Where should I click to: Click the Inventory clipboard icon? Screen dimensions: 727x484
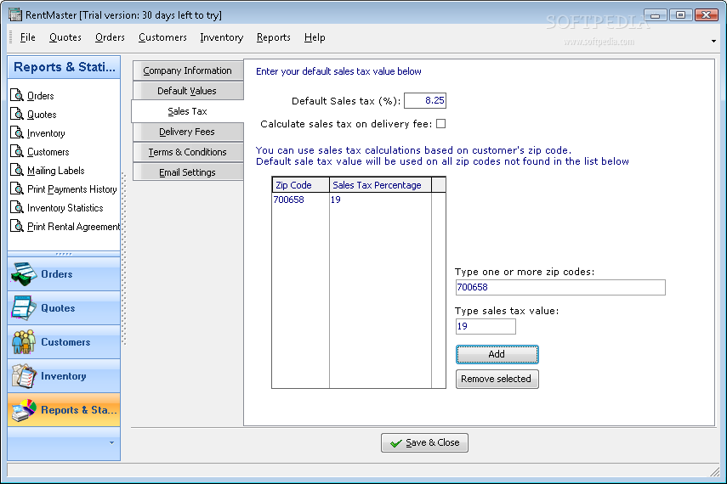point(24,376)
